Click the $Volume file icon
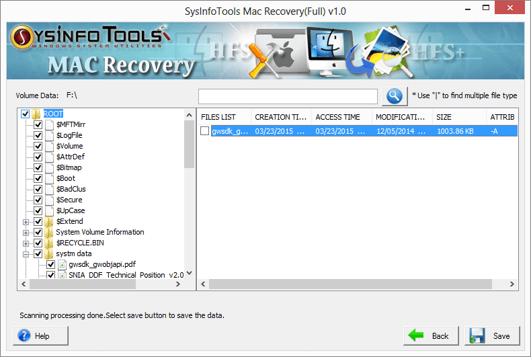Viewport: 531px width, 357px height. 50,147
